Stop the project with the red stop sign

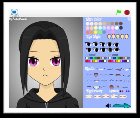127,12
